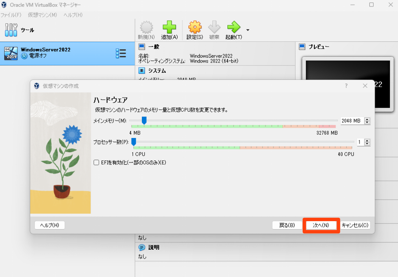Click the ハードウェア heading text
Viewport: 398px width, 277px height.
coord(110,100)
